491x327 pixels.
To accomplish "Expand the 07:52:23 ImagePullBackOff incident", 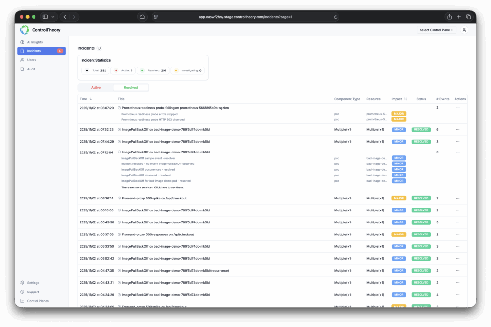I will [x=119, y=130].
